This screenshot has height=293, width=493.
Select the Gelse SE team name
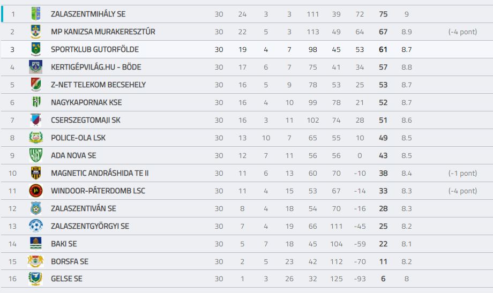[x=66, y=279]
